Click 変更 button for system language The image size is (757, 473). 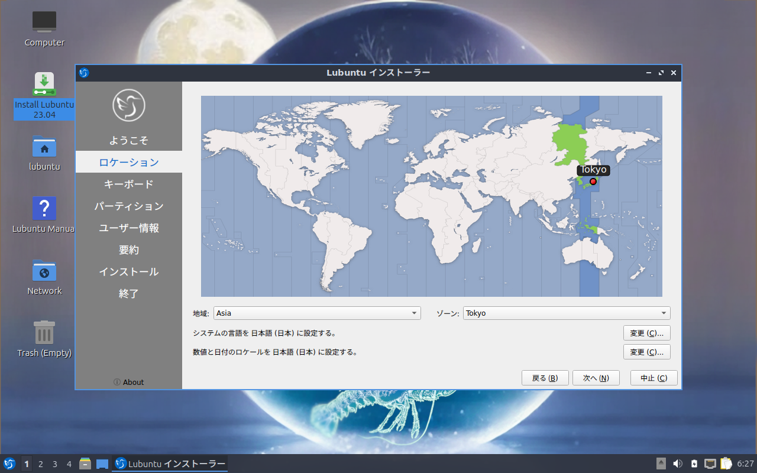pos(646,333)
